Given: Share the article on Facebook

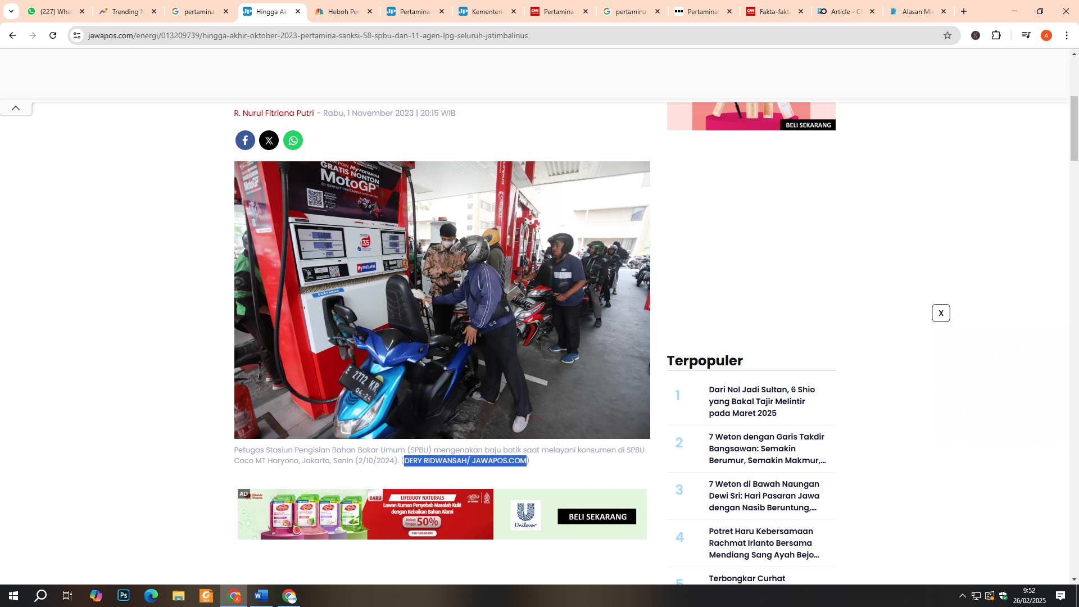Looking at the screenshot, I should pyautogui.click(x=244, y=140).
